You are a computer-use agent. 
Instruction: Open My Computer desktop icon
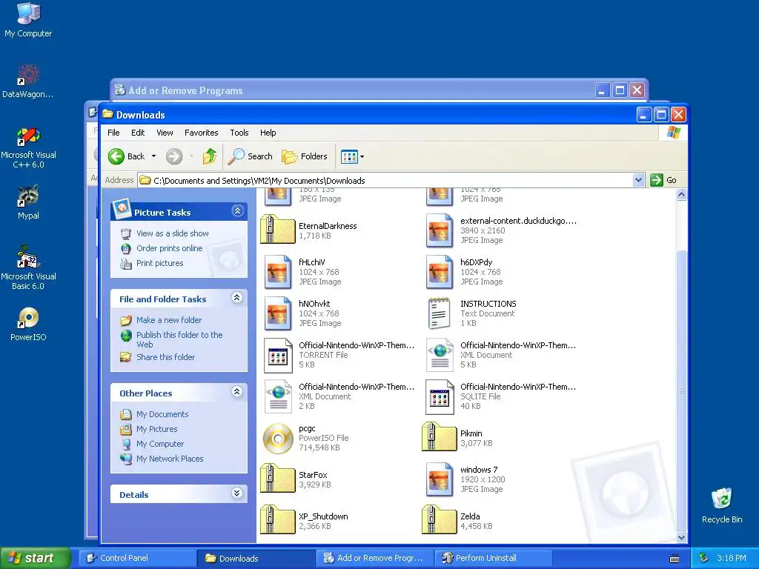point(28,19)
